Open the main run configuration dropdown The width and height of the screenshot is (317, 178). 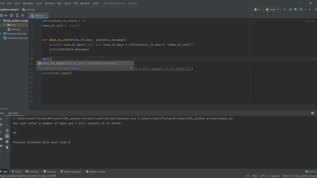click(272, 9)
